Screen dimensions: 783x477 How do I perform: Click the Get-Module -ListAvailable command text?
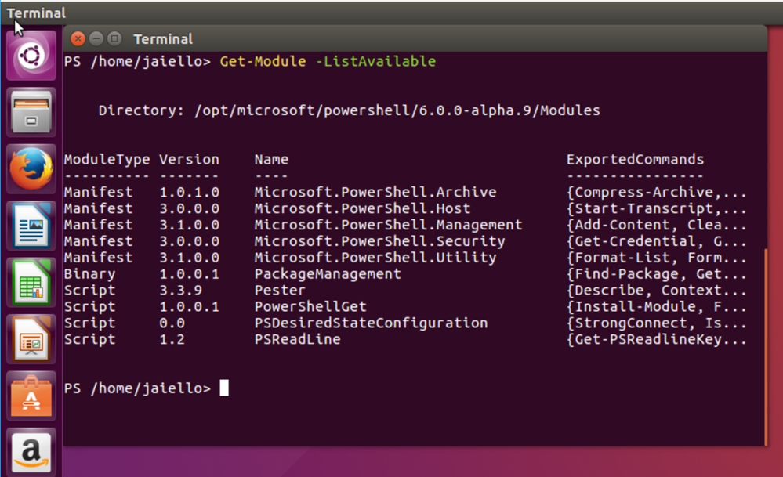328,61
